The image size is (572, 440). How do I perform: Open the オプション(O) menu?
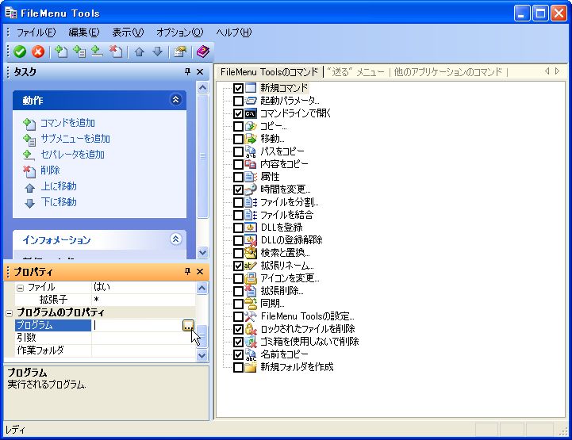tap(179, 32)
